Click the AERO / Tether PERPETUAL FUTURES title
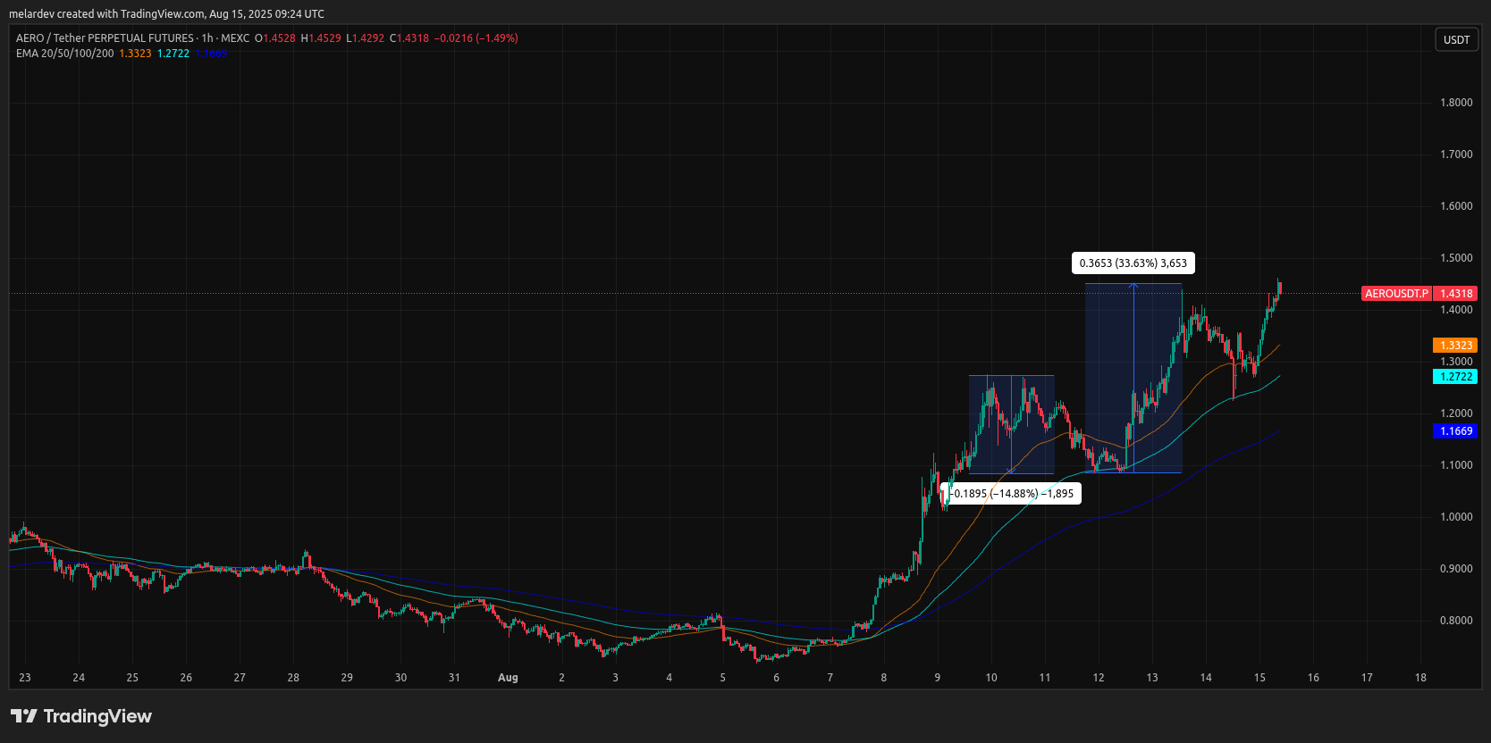 click(x=105, y=38)
